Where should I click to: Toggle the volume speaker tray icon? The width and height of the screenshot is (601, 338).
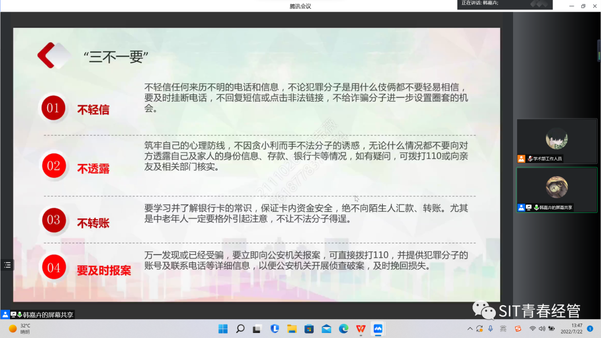pos(542,329)
